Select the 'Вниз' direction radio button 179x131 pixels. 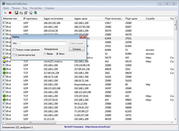(x=57, y=54)
